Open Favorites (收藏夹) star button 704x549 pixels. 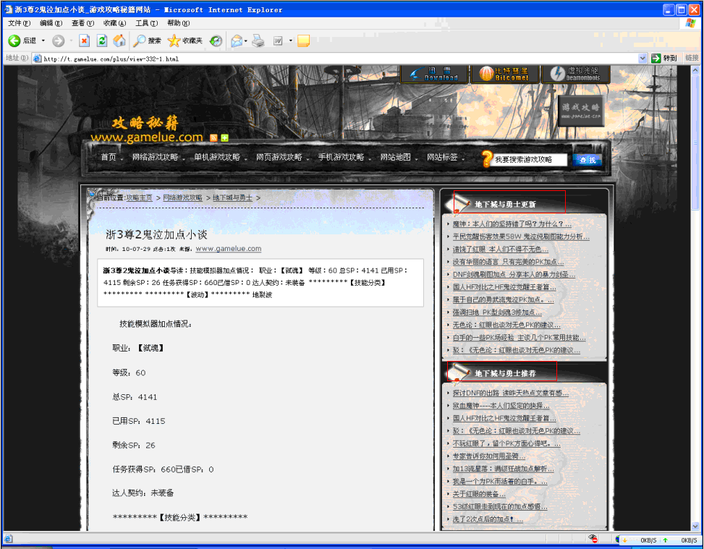tap(185, 41)
